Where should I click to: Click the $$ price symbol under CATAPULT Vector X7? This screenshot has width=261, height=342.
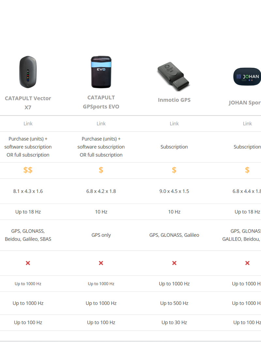pyautogui.click(x=28, y=170)
